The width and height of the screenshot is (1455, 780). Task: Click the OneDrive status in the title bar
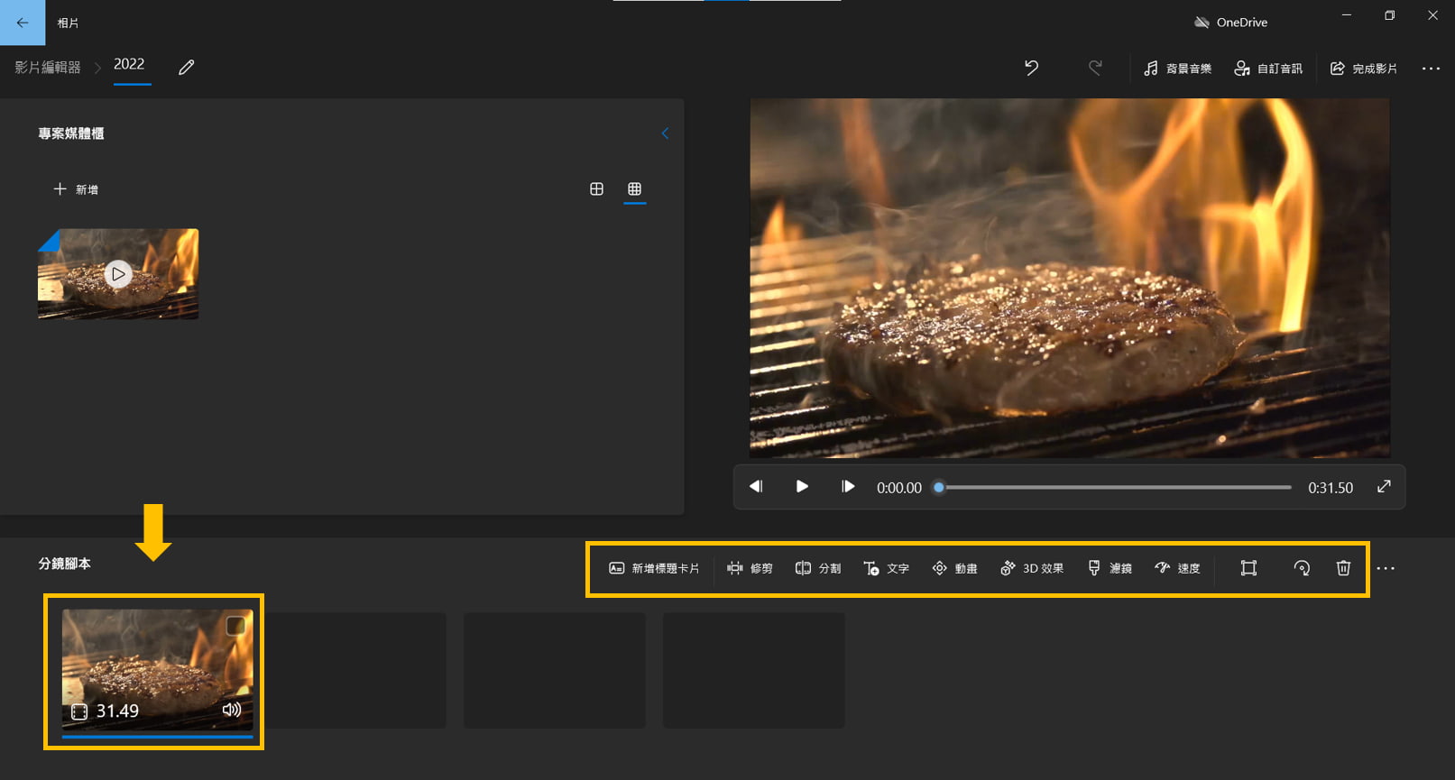point(1230,23)
